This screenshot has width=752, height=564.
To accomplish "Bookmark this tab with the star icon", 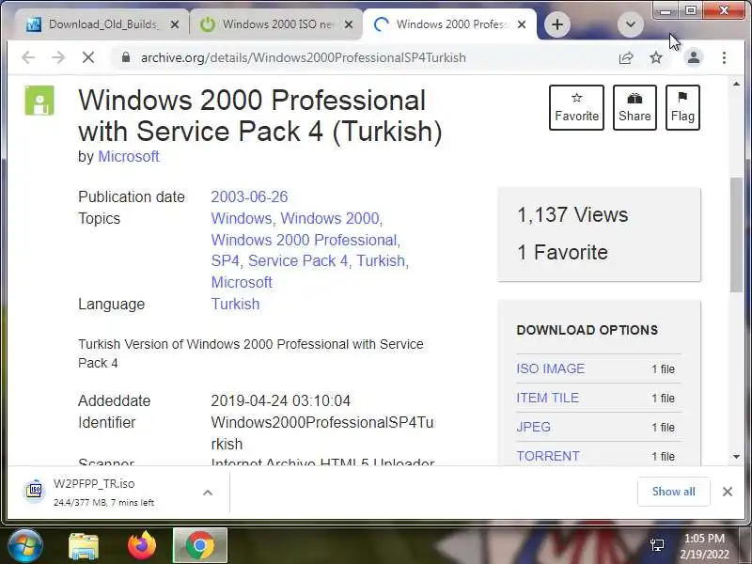I will coord(656,57).
